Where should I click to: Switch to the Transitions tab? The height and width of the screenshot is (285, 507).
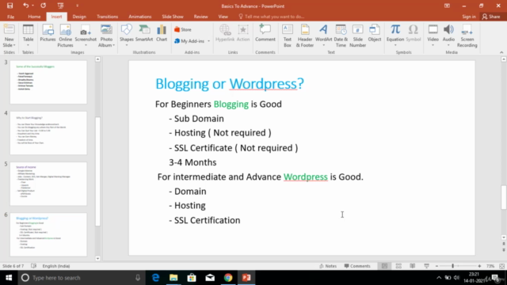(x=108, y=17)
